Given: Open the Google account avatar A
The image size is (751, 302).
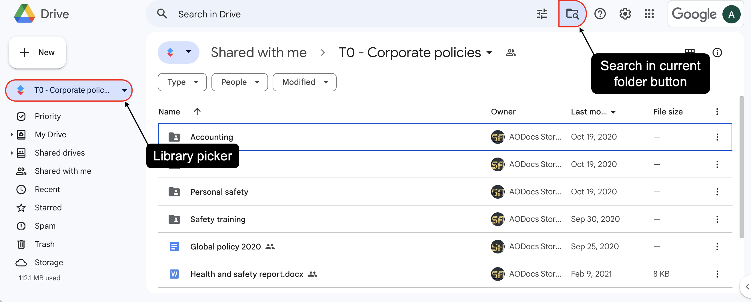Looking at the screenshot, I should (731, 14).
